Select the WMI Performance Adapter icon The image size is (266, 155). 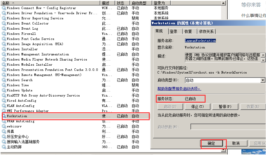click(x=4, y=111)
